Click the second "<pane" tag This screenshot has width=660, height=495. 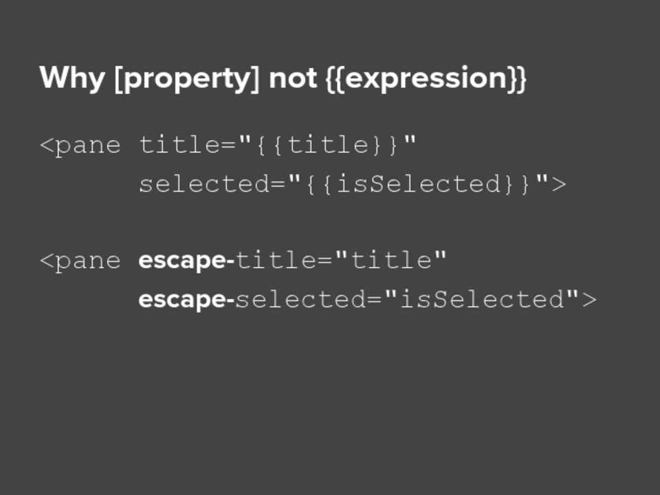[80, 261]
